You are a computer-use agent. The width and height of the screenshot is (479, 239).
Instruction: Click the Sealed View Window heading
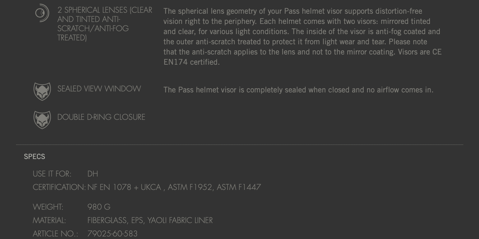[99, 89]
